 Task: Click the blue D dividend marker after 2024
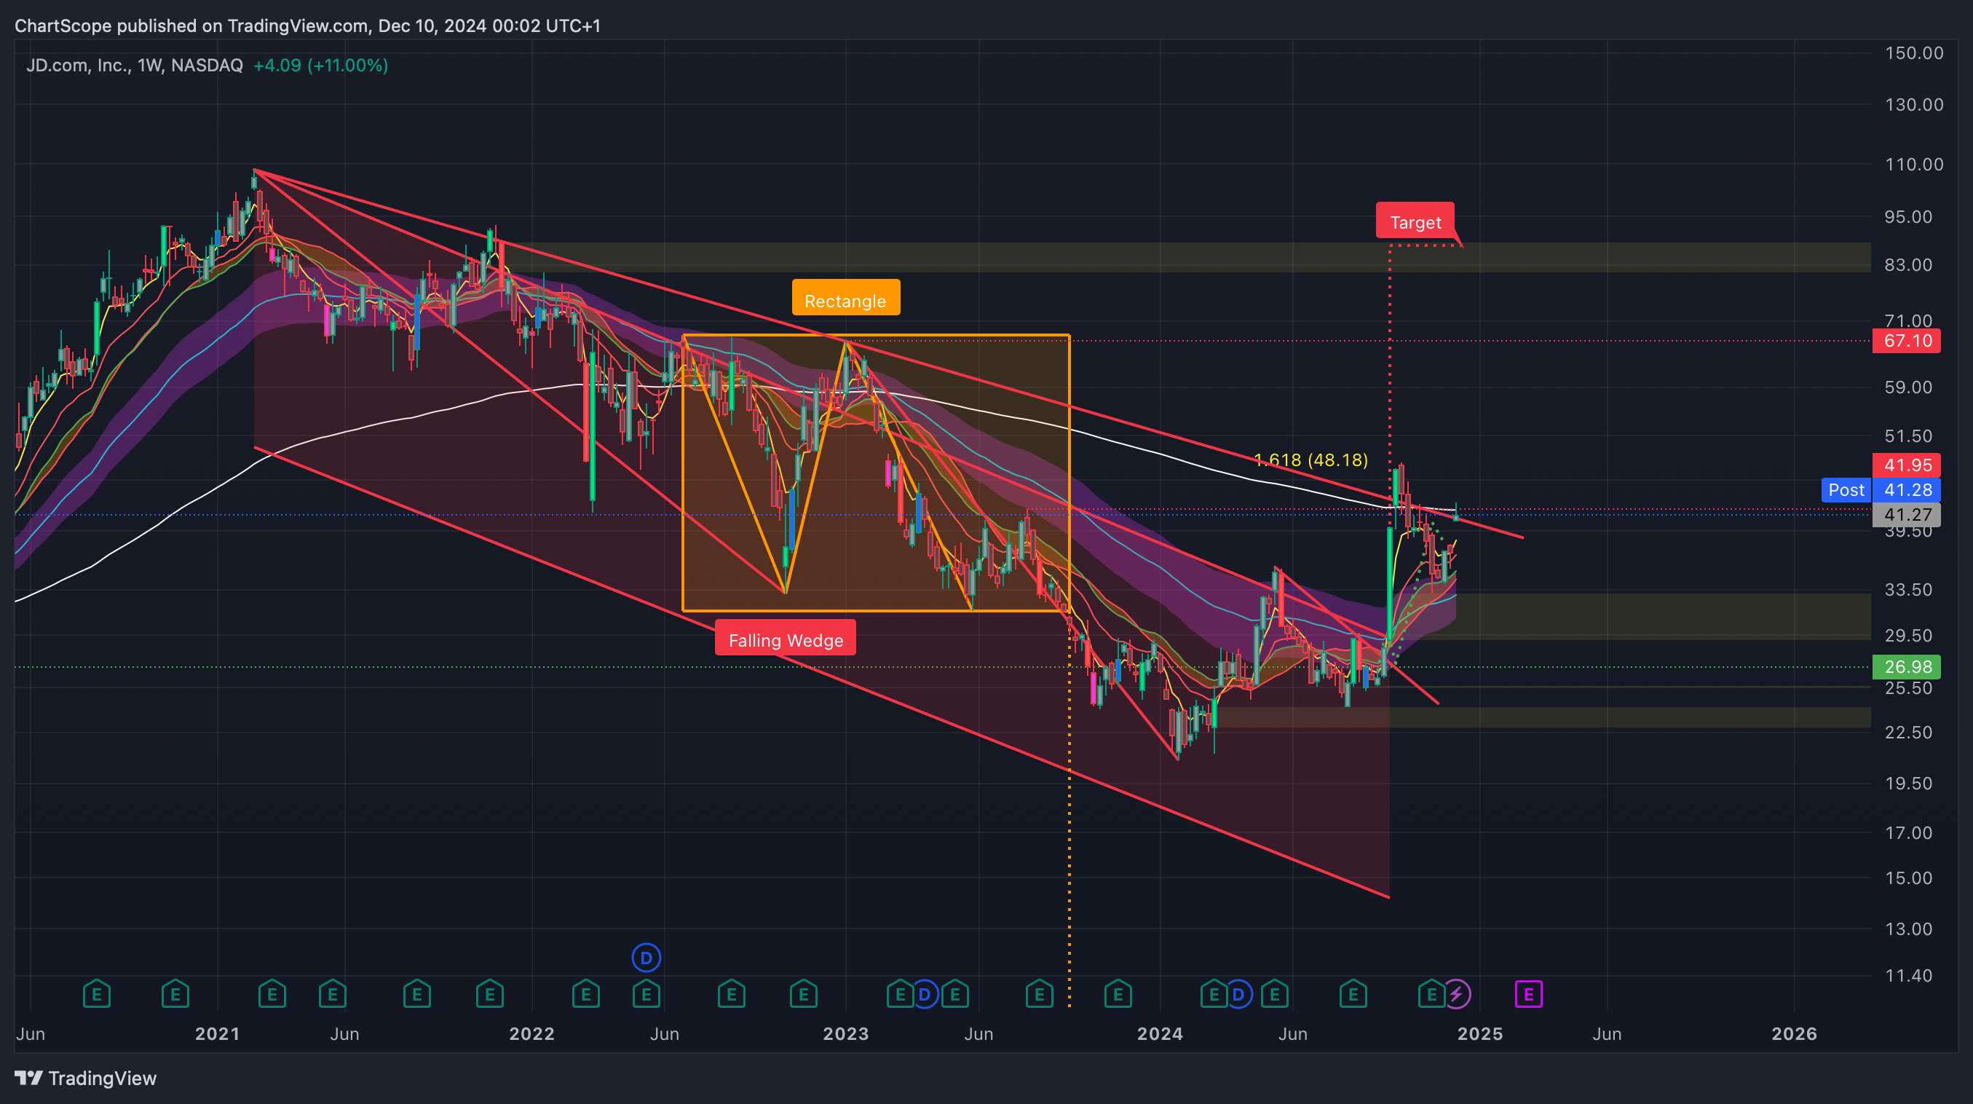pyautogui.click(x=1238, y=995)
